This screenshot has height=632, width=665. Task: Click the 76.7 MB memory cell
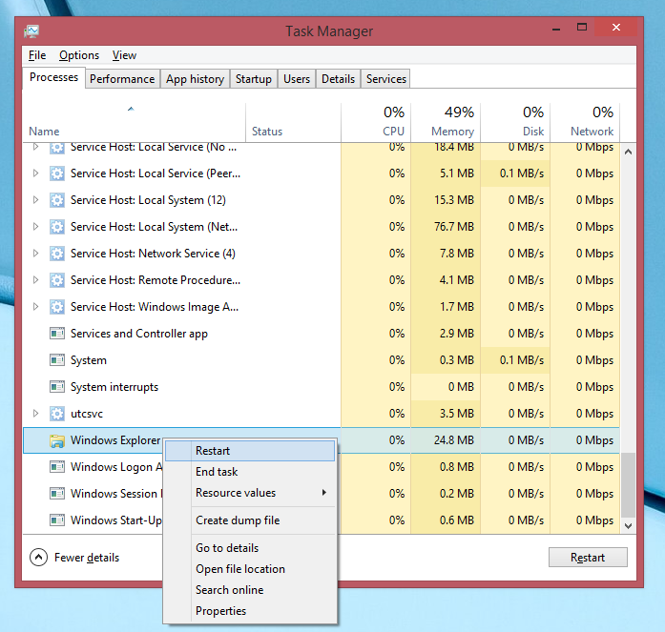click(x=446, y=227)
